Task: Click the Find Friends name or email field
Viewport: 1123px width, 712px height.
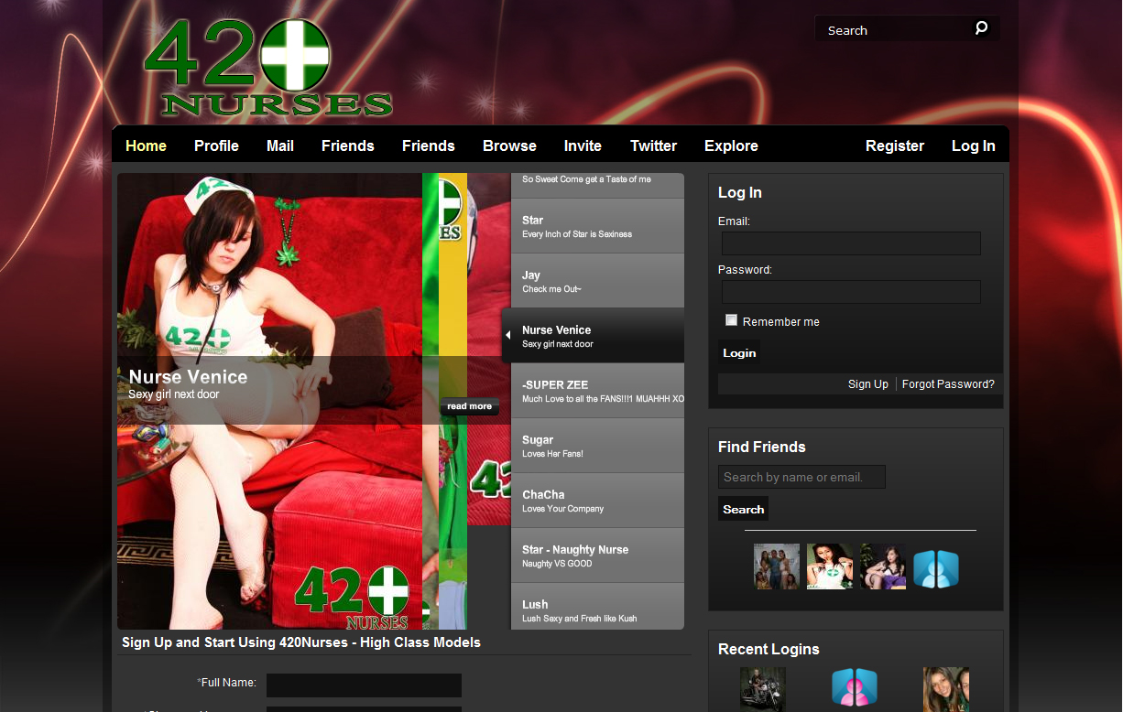Action: tap(801, 477)
